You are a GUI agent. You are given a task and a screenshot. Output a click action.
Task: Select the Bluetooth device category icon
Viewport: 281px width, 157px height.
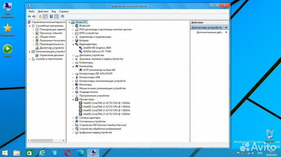[x=77, y=26]
